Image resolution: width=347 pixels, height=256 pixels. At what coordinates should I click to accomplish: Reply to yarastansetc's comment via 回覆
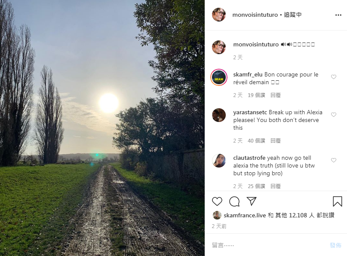pos(275,141)
